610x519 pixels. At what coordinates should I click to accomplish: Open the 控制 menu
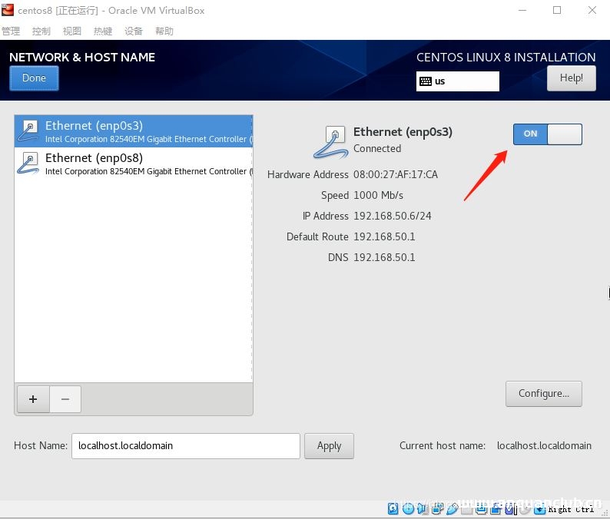[x=41, y=31]
